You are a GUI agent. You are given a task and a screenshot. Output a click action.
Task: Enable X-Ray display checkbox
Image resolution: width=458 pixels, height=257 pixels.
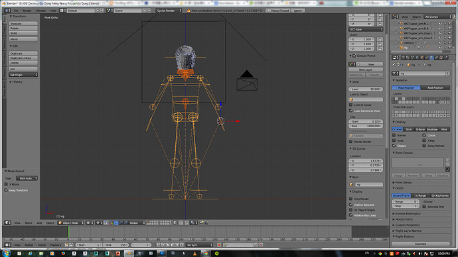(424, 140)
